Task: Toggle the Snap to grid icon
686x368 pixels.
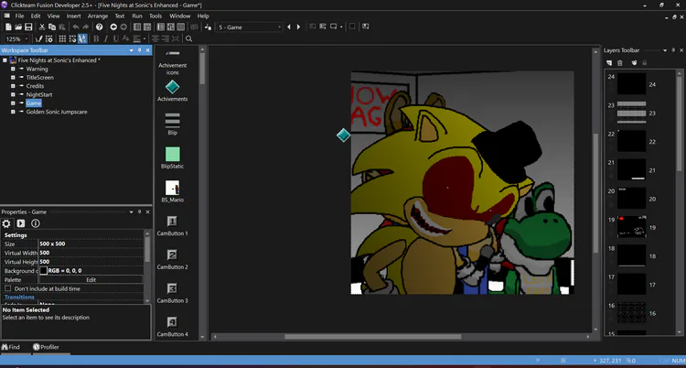Action: tap(72, 39)
